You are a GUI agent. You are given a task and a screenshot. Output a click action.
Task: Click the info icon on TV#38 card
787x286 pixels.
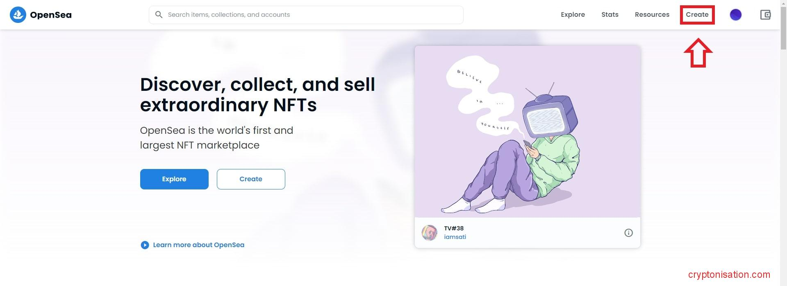click(628, 233)
